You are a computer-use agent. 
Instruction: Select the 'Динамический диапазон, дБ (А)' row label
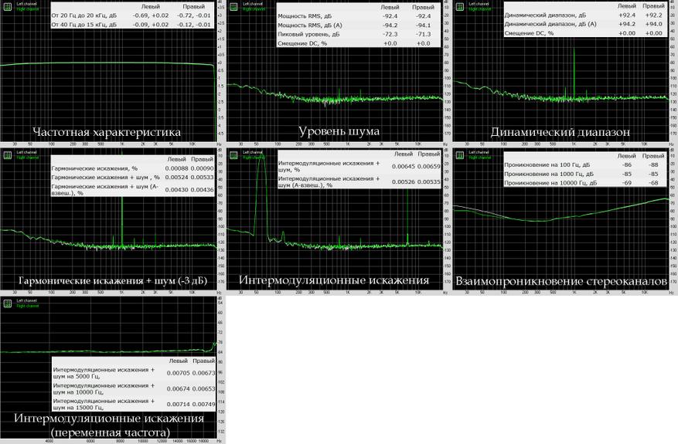point(550,24)
